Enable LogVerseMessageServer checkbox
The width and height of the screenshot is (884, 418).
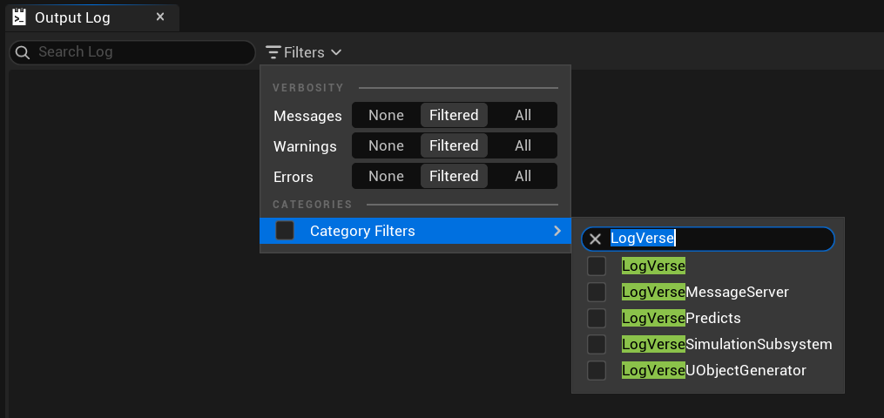click(597, 292)
